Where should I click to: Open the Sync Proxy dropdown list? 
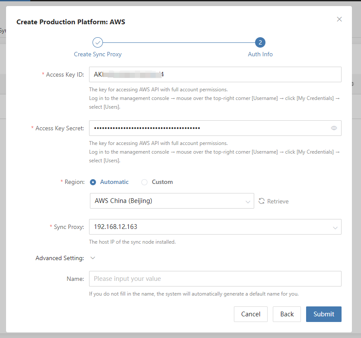[x=215, y=227]
